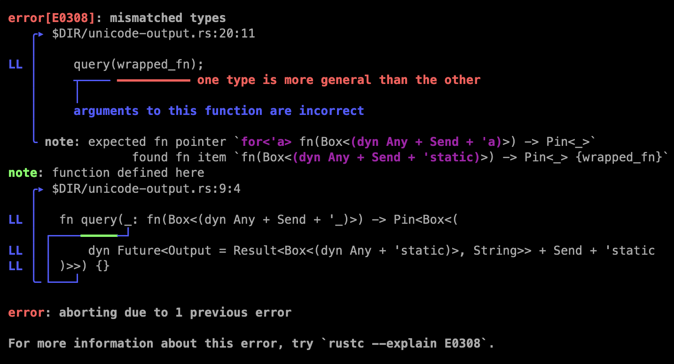Screen dimensions: 674x364
Task: Click the fn query( definition line
Action: pos(259,220)
